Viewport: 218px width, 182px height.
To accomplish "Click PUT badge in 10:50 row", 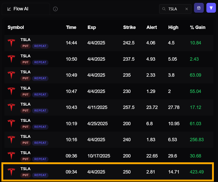I will pos(26,62).
